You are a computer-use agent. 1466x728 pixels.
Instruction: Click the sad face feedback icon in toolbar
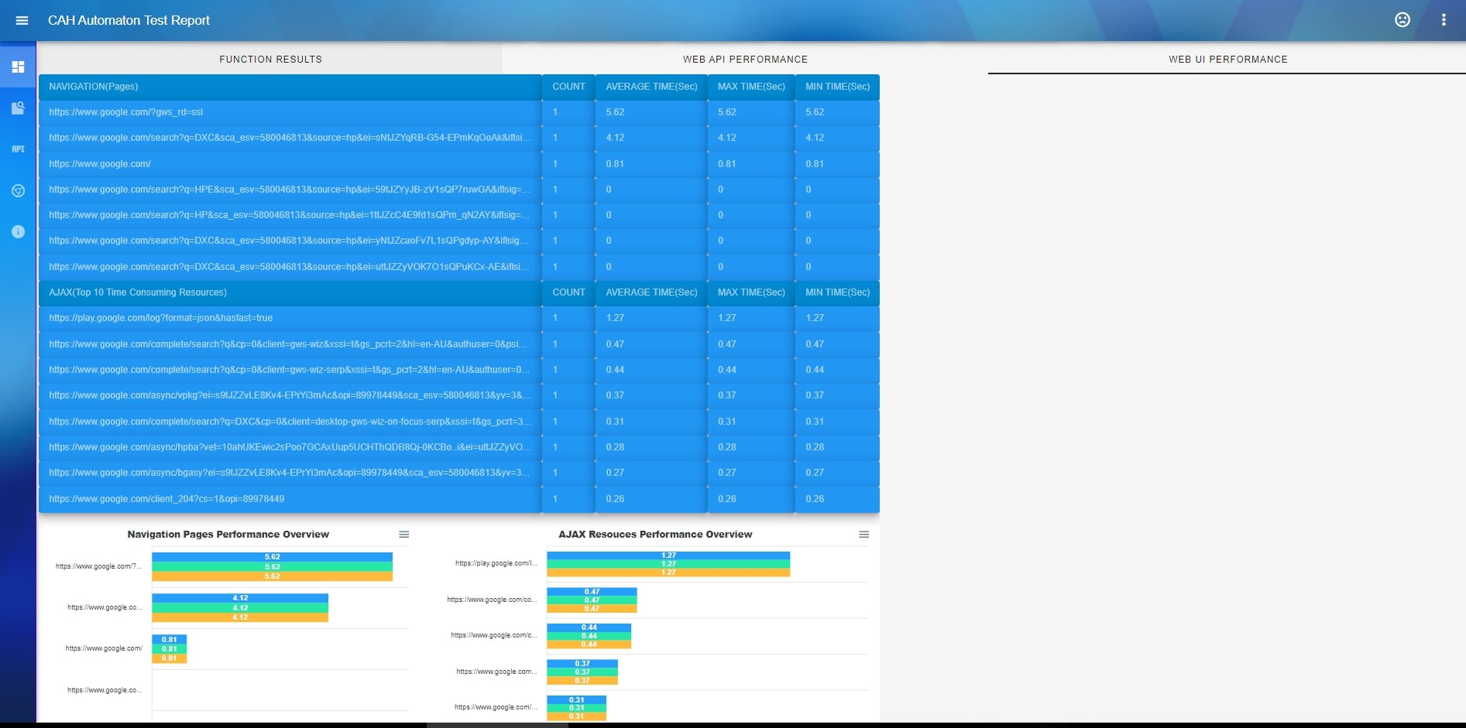[1403, 21]
